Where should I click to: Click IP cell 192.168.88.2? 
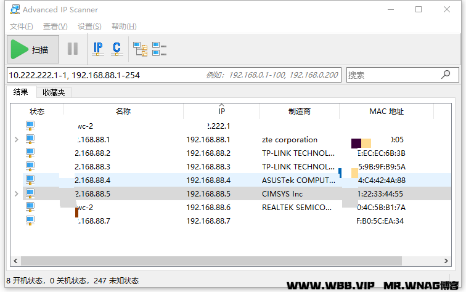pyautogui.click(x=208, y=153)
